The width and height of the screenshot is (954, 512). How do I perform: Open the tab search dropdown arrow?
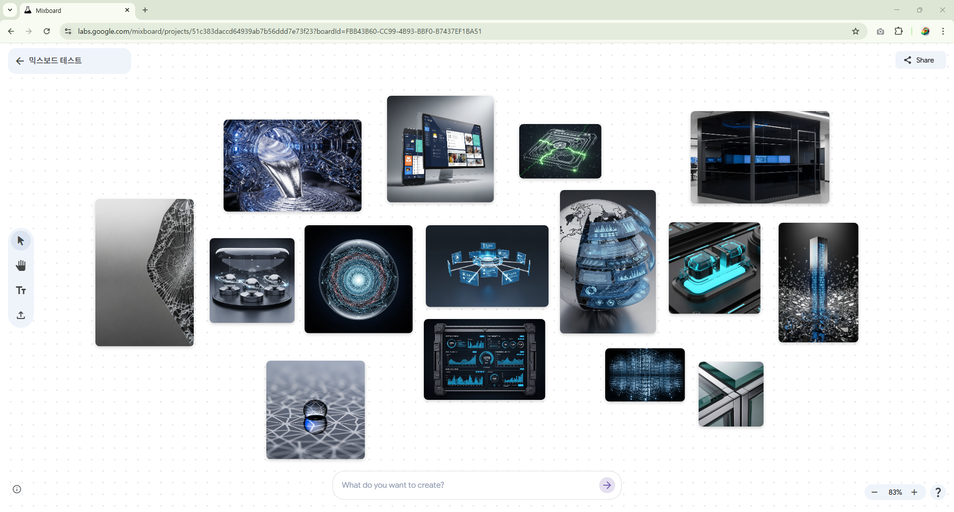tap(10, 10)
